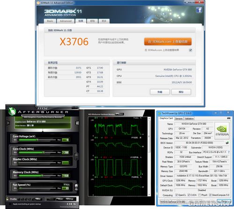Click the right button under 3DMark run details
Image resolution: width=234 pixels, height=209 pixels.
click(x=181, y=92)
